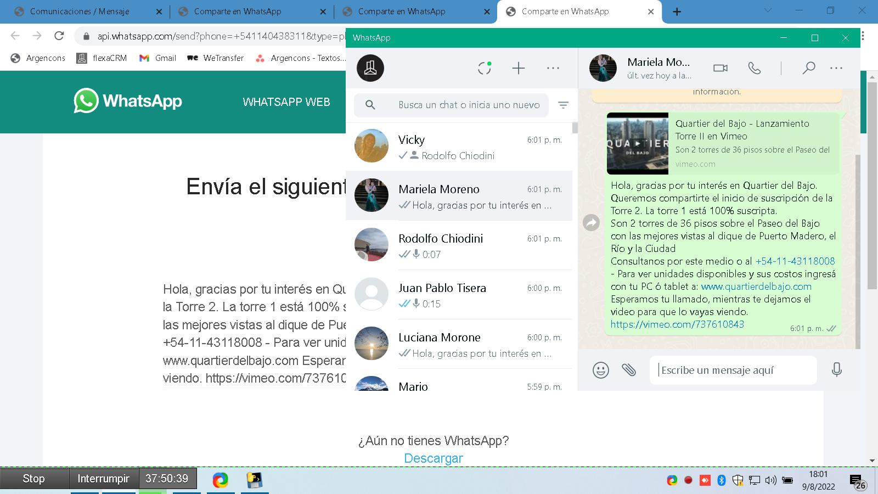
Task: Open the Mario chat
Action: [459, 380]
